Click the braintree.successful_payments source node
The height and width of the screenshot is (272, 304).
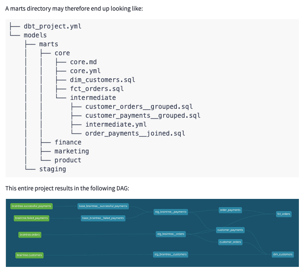click(x=32, y=206)
